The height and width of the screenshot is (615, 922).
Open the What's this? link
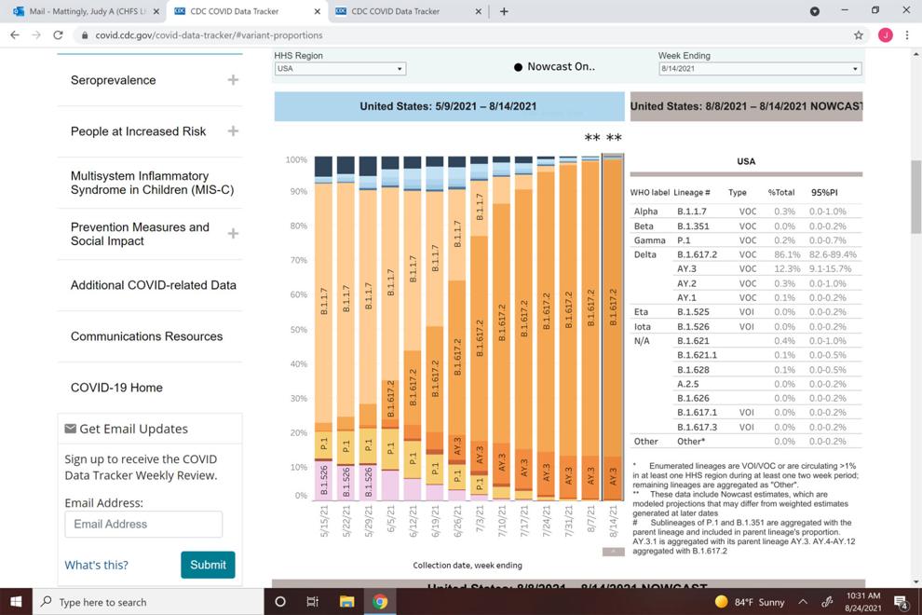pyautogui.click(x=97, y=565)
